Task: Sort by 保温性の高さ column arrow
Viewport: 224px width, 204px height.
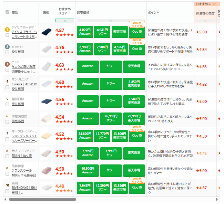Action: click(x=205, y=21)
